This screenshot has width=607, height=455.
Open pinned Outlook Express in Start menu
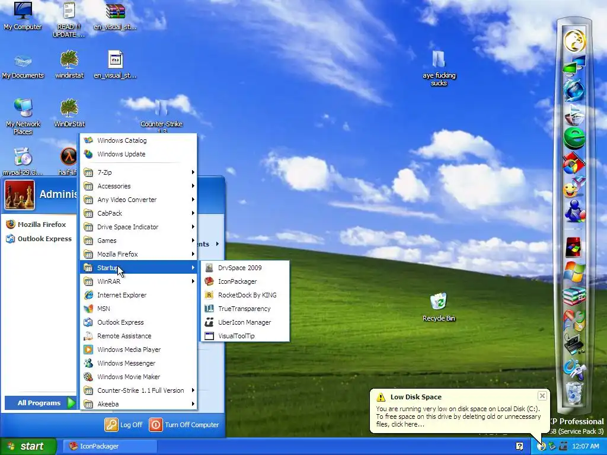39,239
